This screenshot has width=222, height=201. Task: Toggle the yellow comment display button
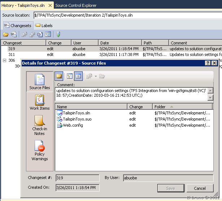click(59, 76)
